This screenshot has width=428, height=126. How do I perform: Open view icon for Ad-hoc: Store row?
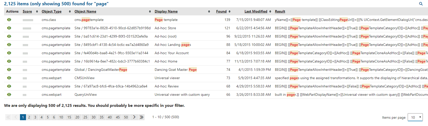[9, 28]
